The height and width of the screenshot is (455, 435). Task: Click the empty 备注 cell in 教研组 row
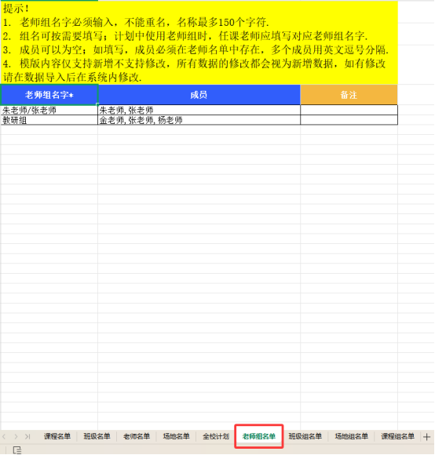click(x=349, y=120)
